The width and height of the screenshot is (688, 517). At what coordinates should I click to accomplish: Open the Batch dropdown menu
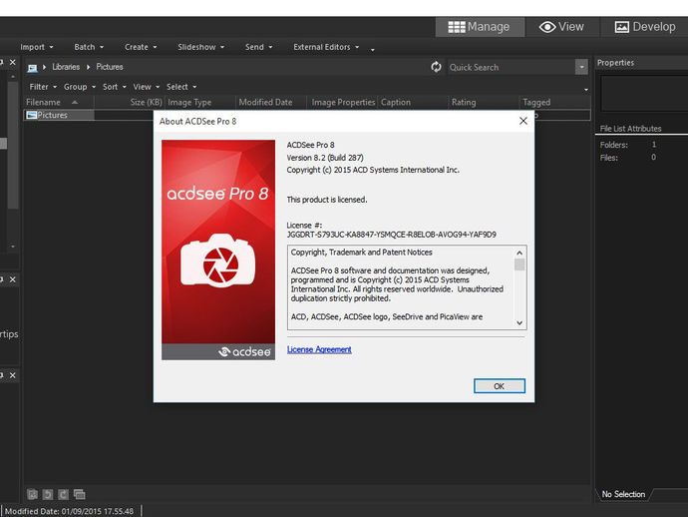89,47
